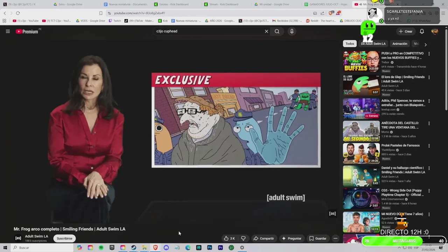Go back in the browser
This screenshot has width=448, height=252.
(5, 13)
